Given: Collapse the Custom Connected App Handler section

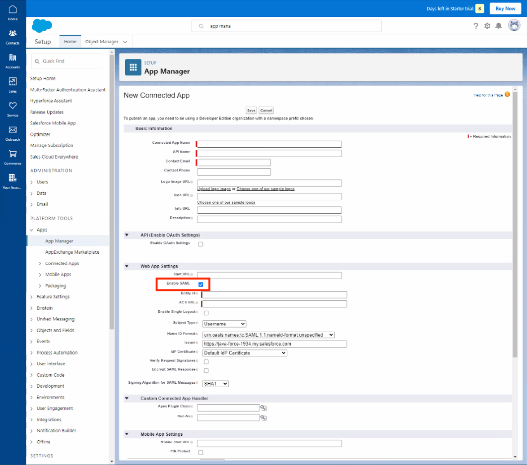Looking at the screenshot, I should (x=127, y=398).
